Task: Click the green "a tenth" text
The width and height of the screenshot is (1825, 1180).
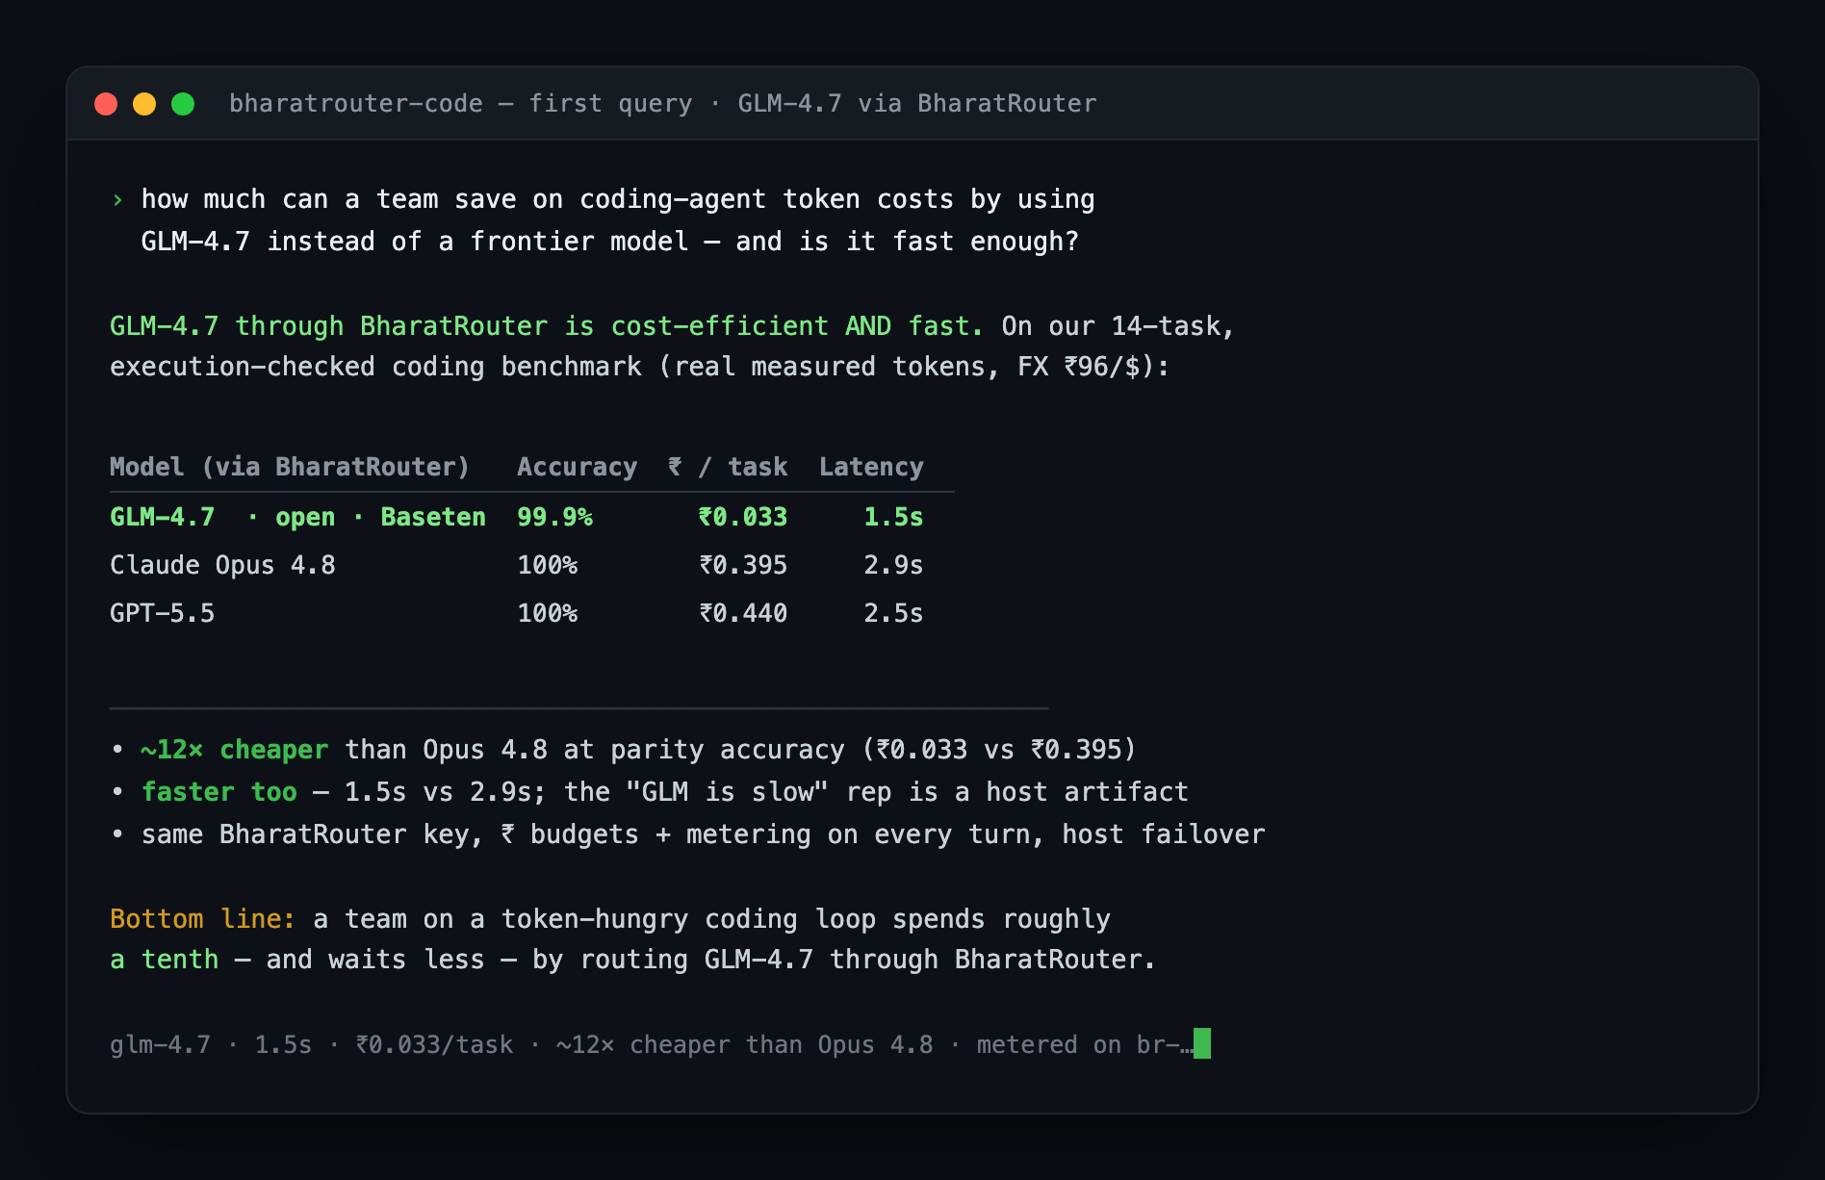Action: (165, 960)
